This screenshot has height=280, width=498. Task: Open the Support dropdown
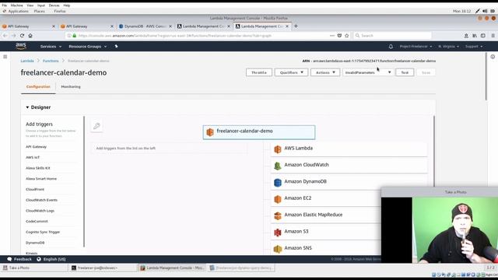point(474,47)
